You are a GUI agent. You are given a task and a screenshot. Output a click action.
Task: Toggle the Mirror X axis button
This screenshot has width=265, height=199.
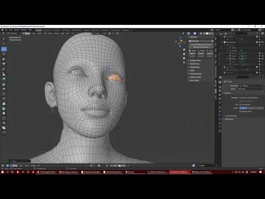pos(243,108)
